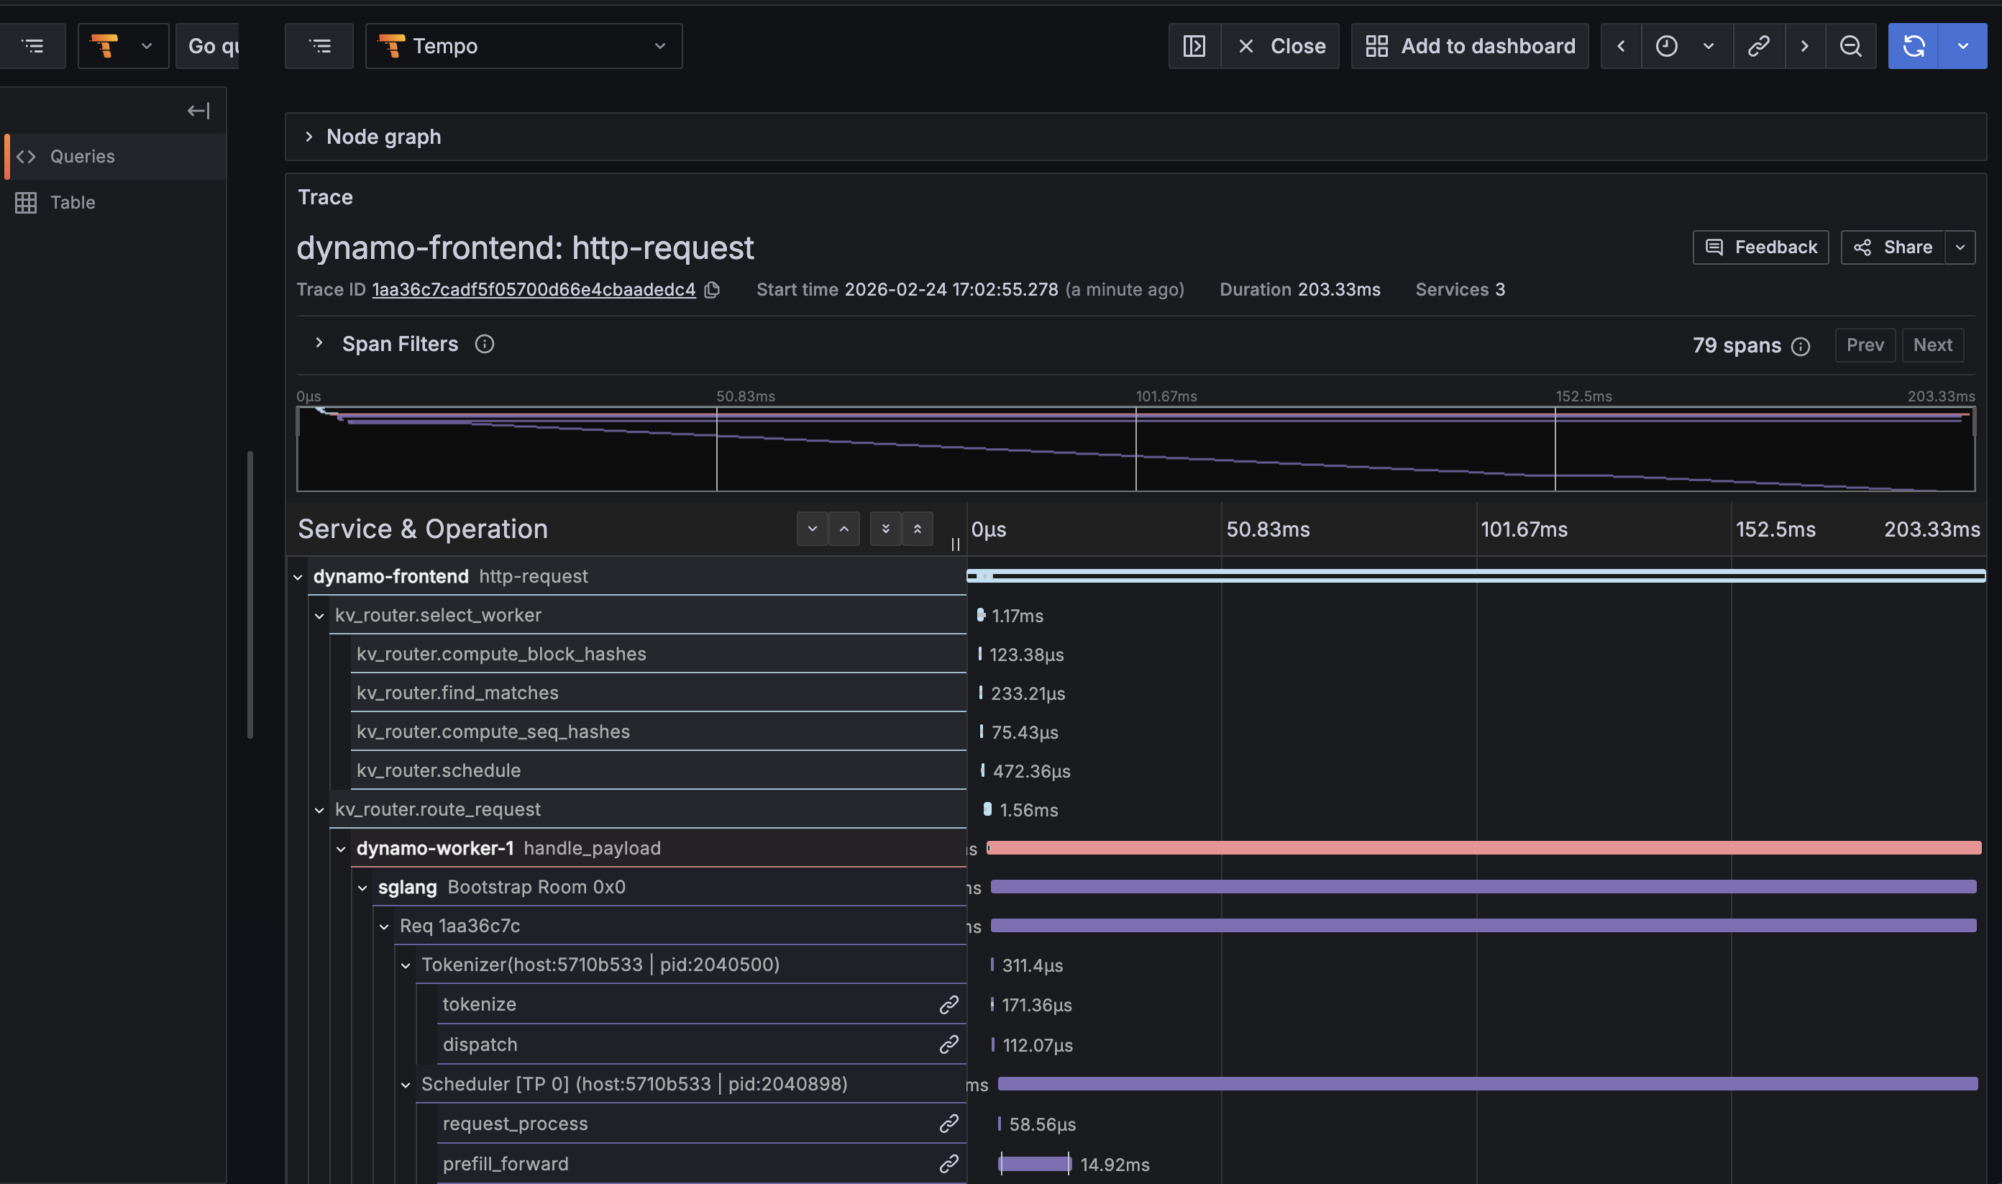Copy the trace ID using the copy icon

(x=712, y=290)
